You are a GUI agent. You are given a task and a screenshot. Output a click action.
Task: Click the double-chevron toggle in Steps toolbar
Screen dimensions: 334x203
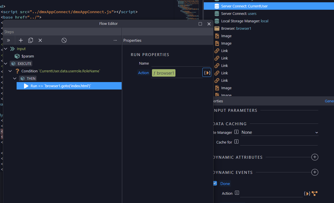coord(9,40)
